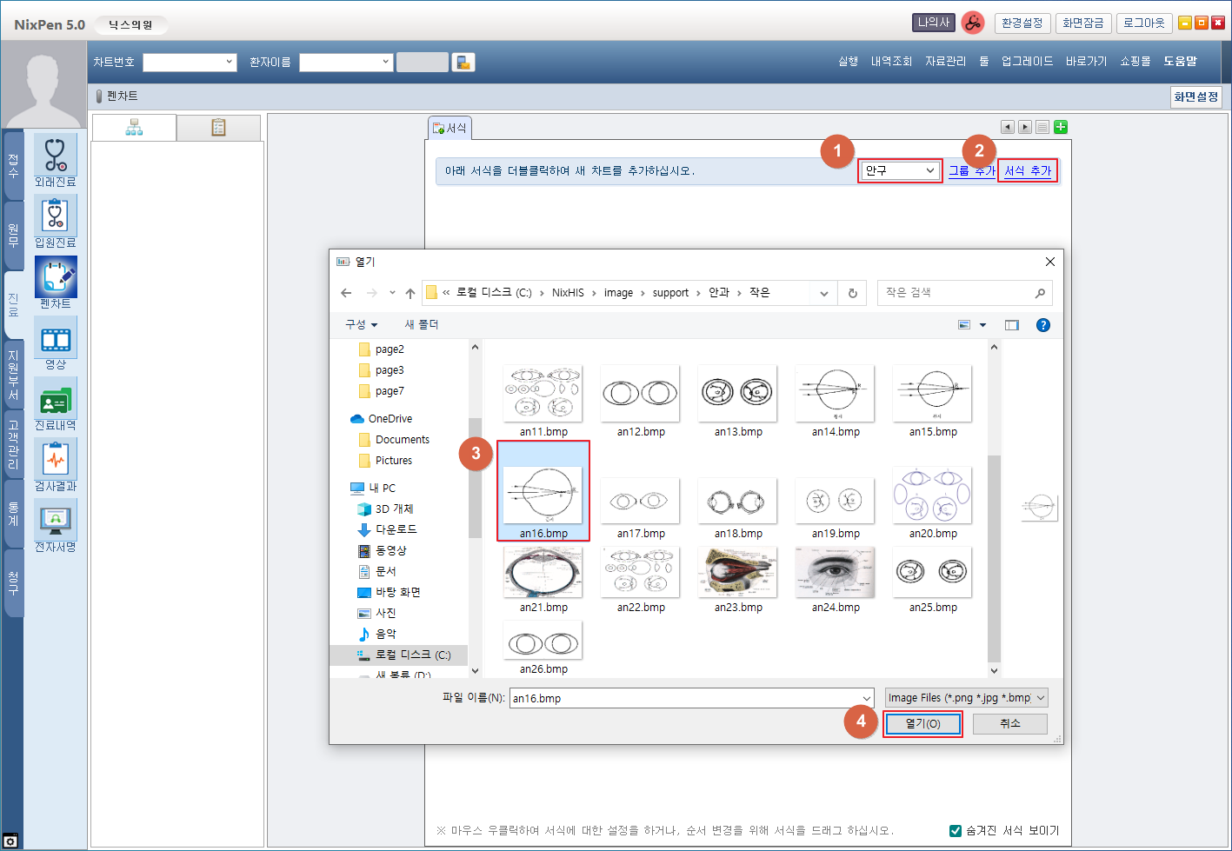Click the help icon in file dialog

[x=1043, y=325]
